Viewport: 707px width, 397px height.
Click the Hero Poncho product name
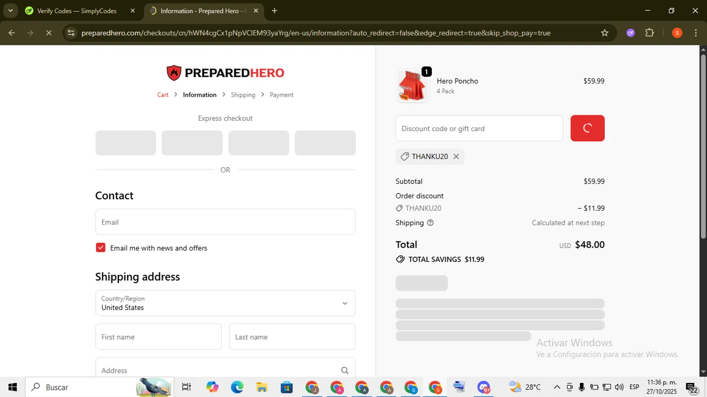tap(457, 81)
